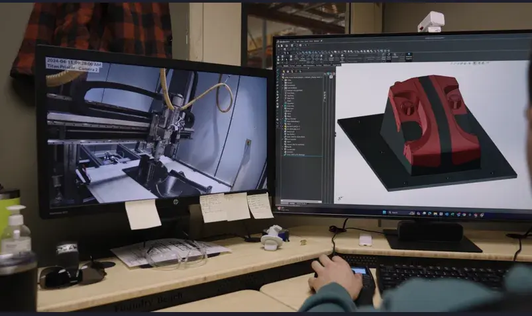
Task: Click the first heads-up view toolbar icon
Action: click(452, 64)
